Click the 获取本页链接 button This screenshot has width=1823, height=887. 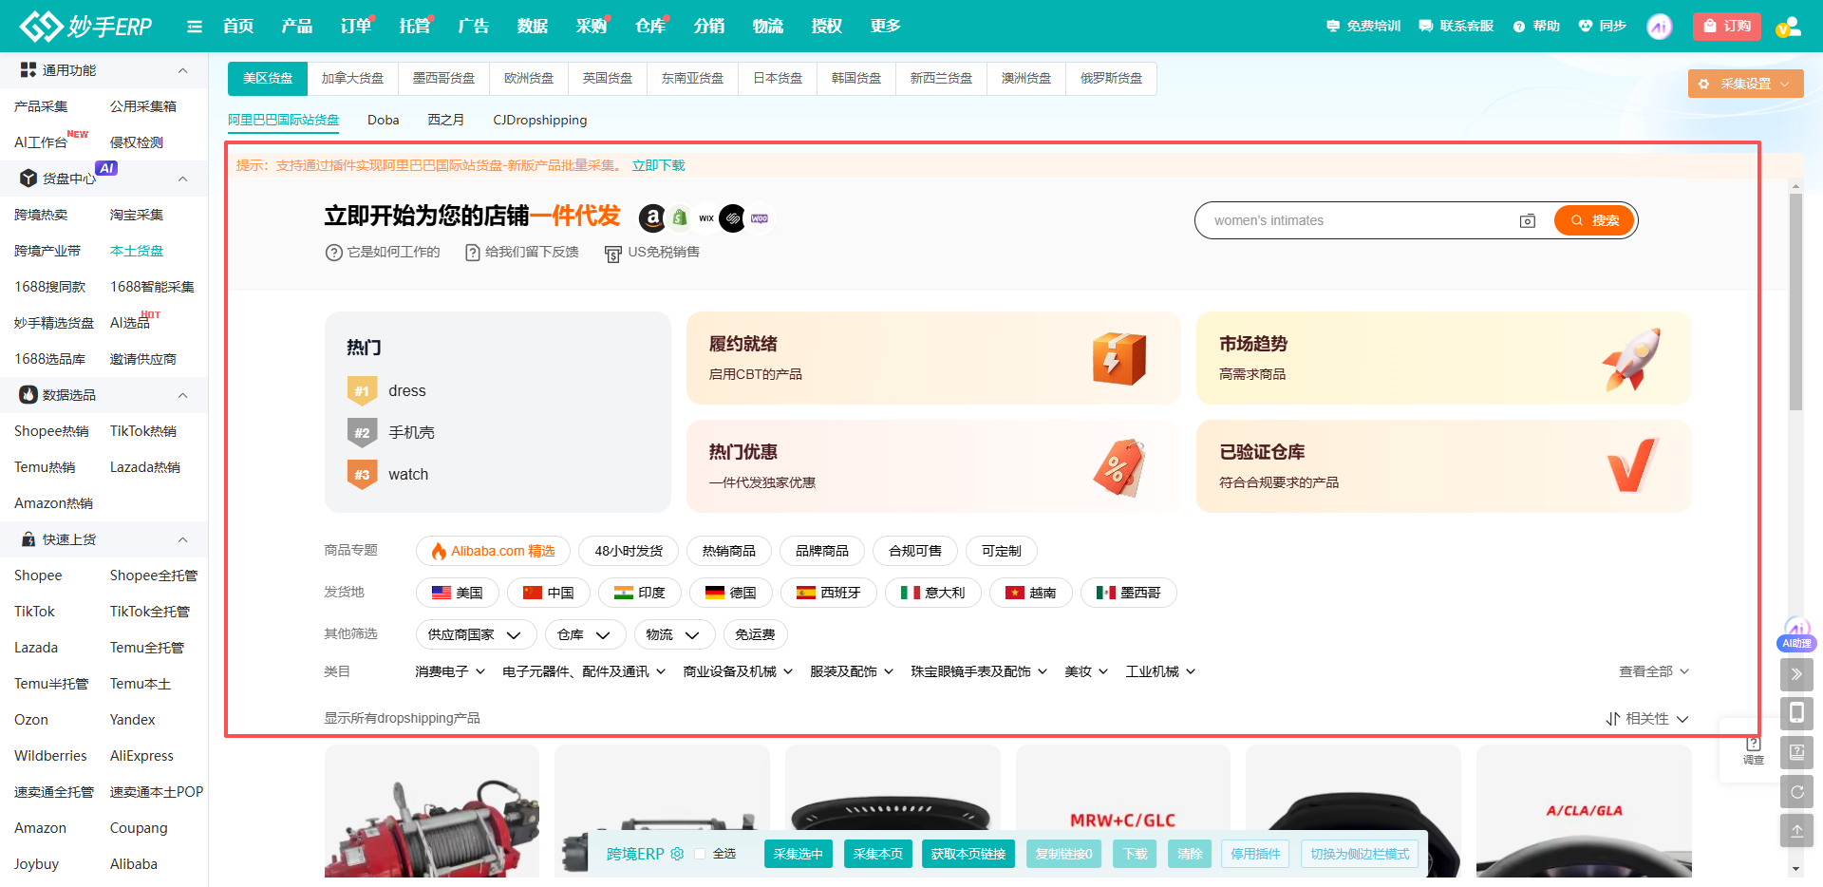click(968, 854)
